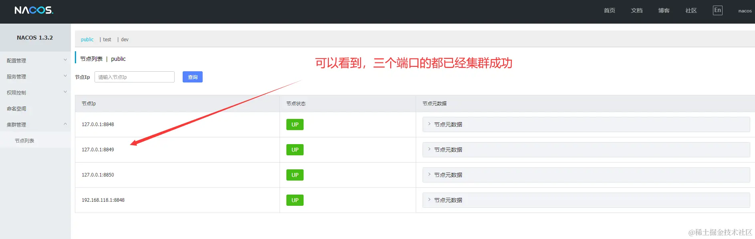The width and height of the screenshot is (755, 239).
Task: Switch to the test namespace tab
Action: coord(107,39)
